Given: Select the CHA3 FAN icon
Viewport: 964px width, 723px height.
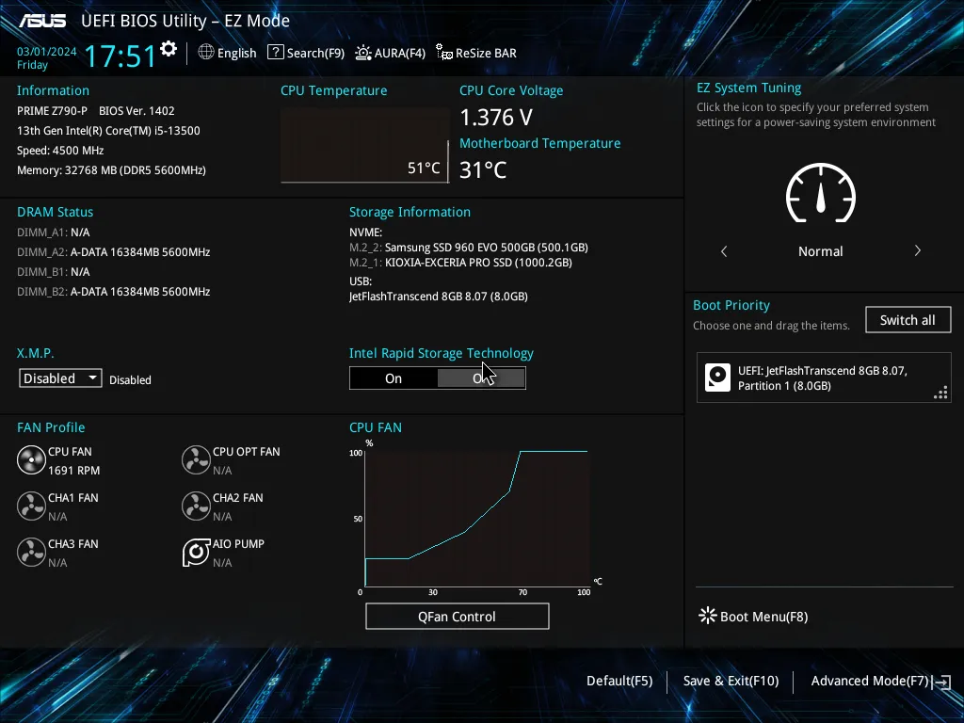Looking at the screenshot, I should 31,552.
